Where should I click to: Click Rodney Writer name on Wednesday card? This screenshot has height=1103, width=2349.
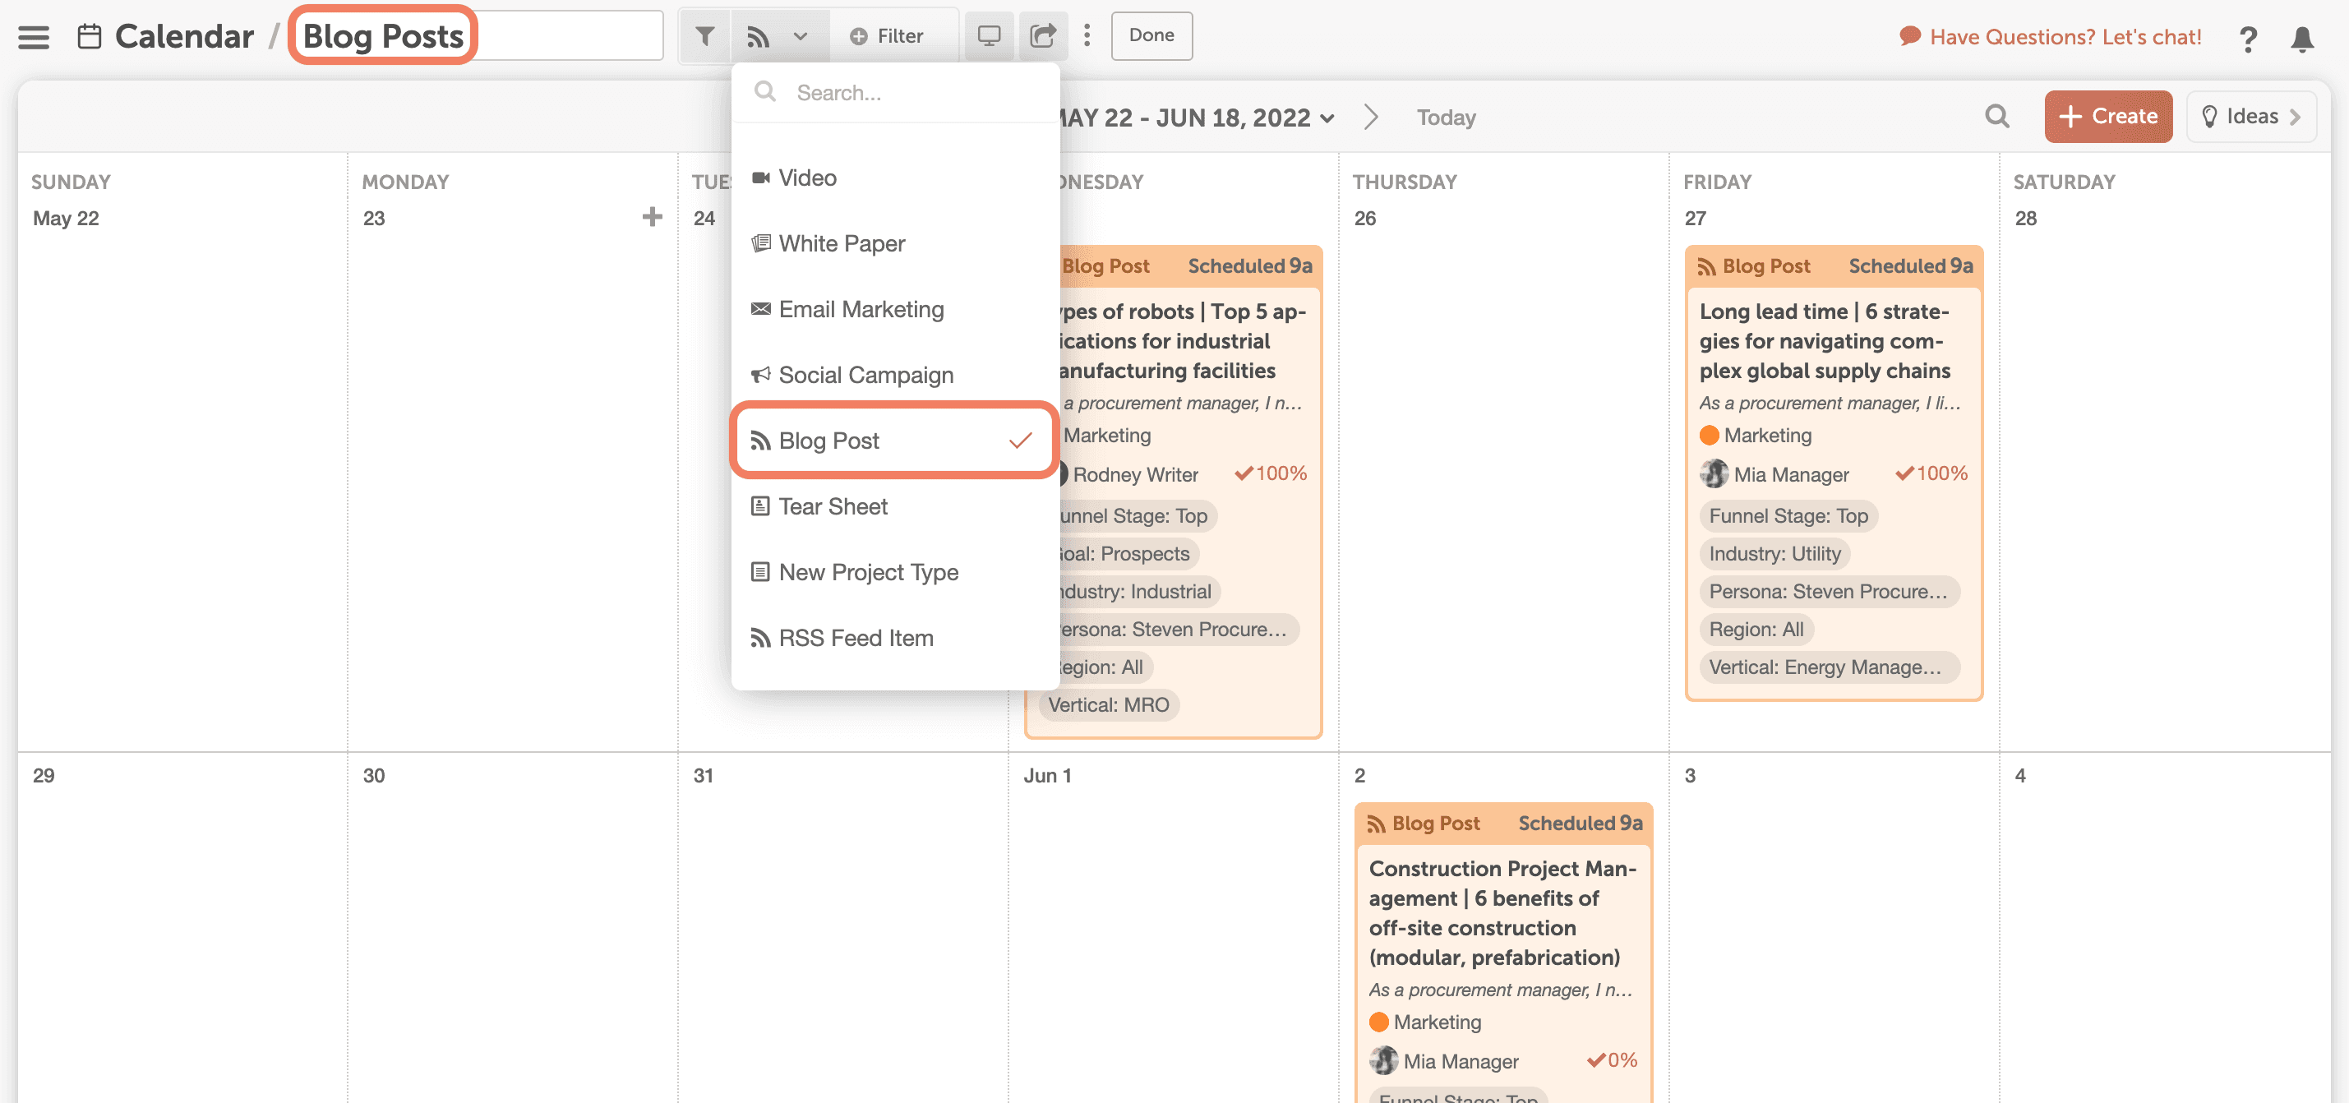tap(1135, 474)
